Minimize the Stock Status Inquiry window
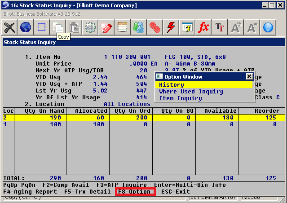 [x=265, y=5]
